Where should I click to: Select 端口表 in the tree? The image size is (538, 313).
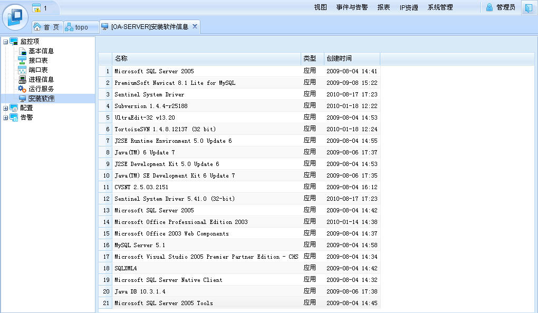click(38, 70)
